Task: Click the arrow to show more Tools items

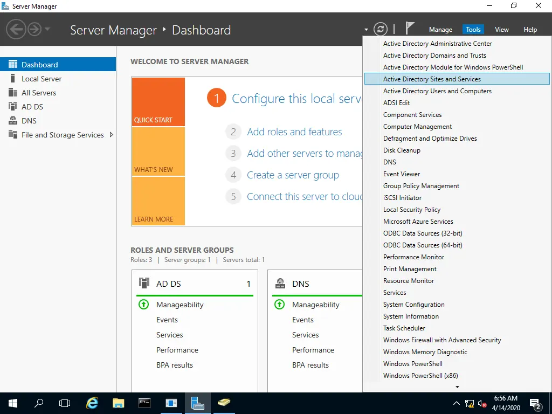Action: (457, 387)
